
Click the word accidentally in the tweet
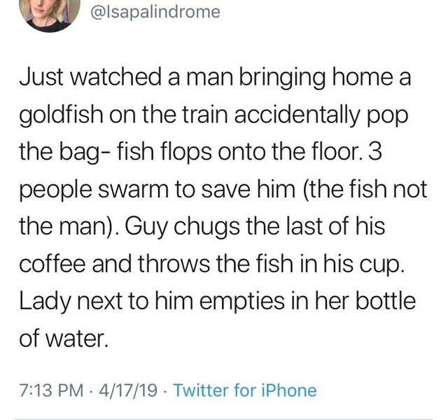(x=295, y=115)
